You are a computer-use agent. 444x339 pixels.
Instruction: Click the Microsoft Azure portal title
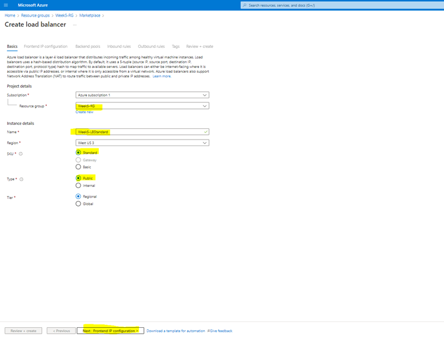[x=33, y=5]
